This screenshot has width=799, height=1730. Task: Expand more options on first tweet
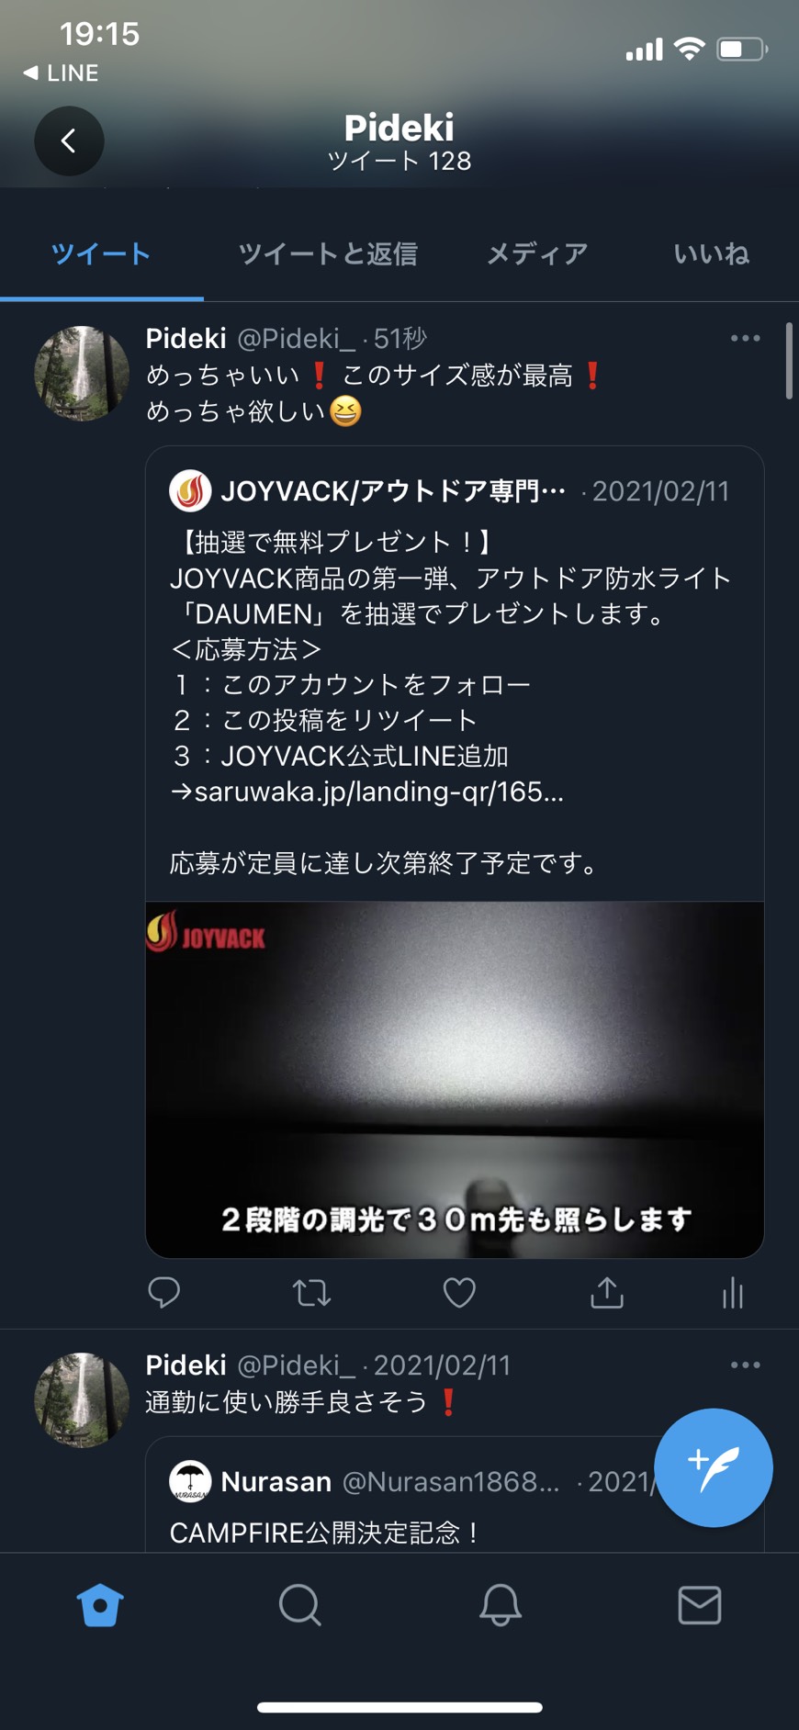[745, 338]
